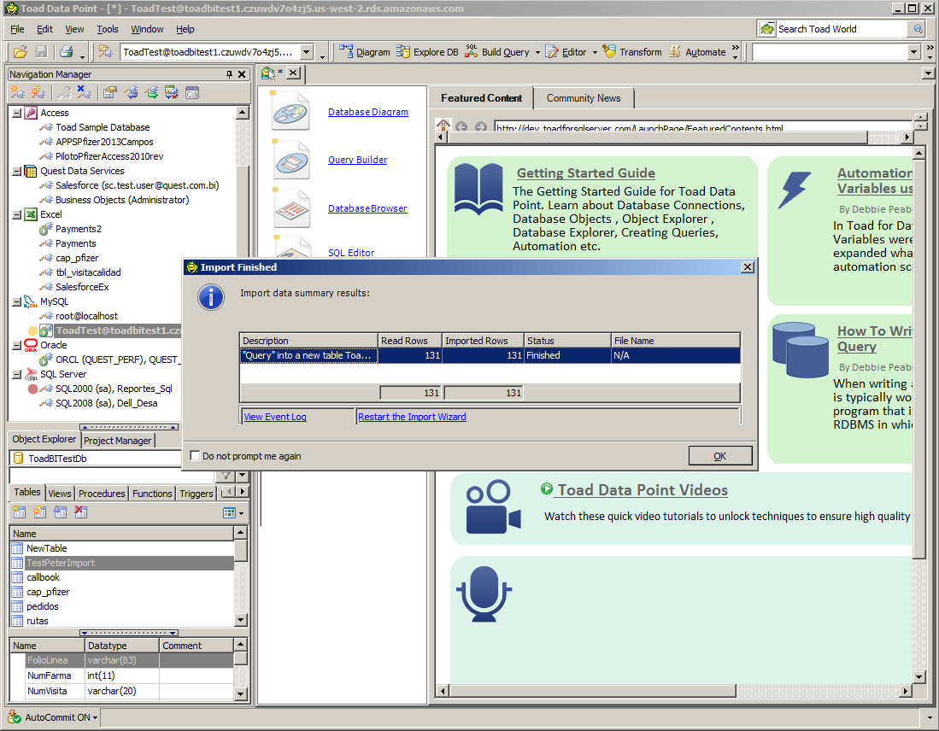This screenshot has width=939, height=731.
Task: Click the Imported Rows column header
Action: [x=483, y=341]
